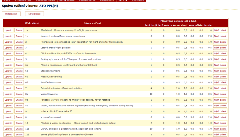Screen dimensions: 240x137
Task: Click Upravit for Stoupání/Climbing
Action: point(8,71)
